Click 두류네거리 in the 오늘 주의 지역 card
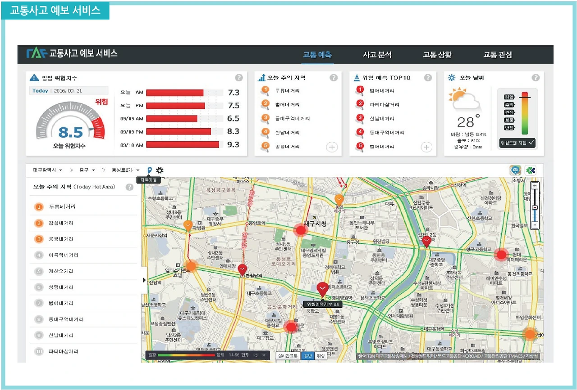The width and height of the screenshot is (577, 390). click(287, 91)
